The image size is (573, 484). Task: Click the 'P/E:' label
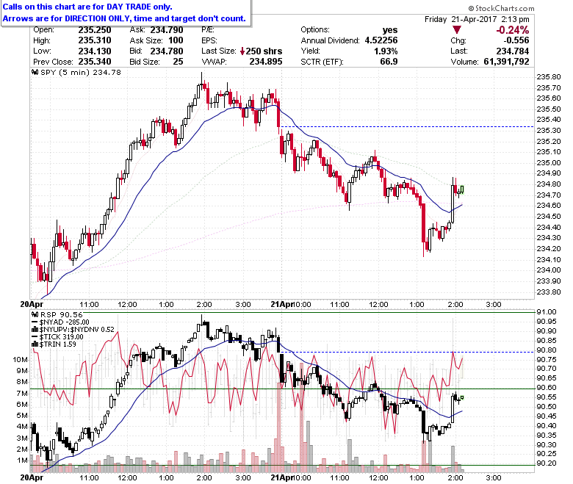(x=208, y=30)
